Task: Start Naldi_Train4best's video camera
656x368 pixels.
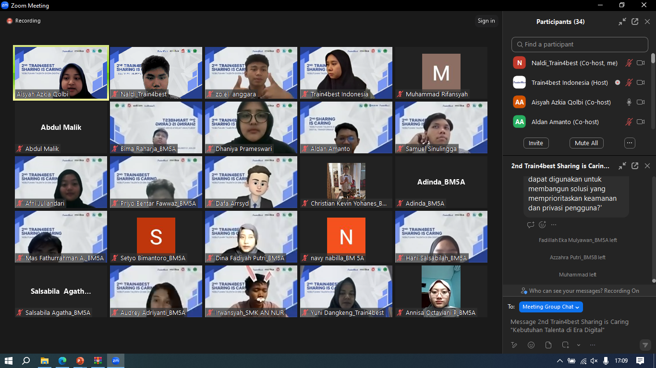Action: (x=641, y=62)
